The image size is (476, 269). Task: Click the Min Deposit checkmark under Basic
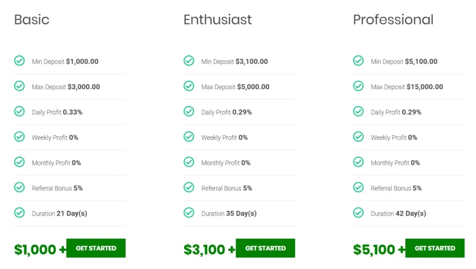[x=19, y=60]
